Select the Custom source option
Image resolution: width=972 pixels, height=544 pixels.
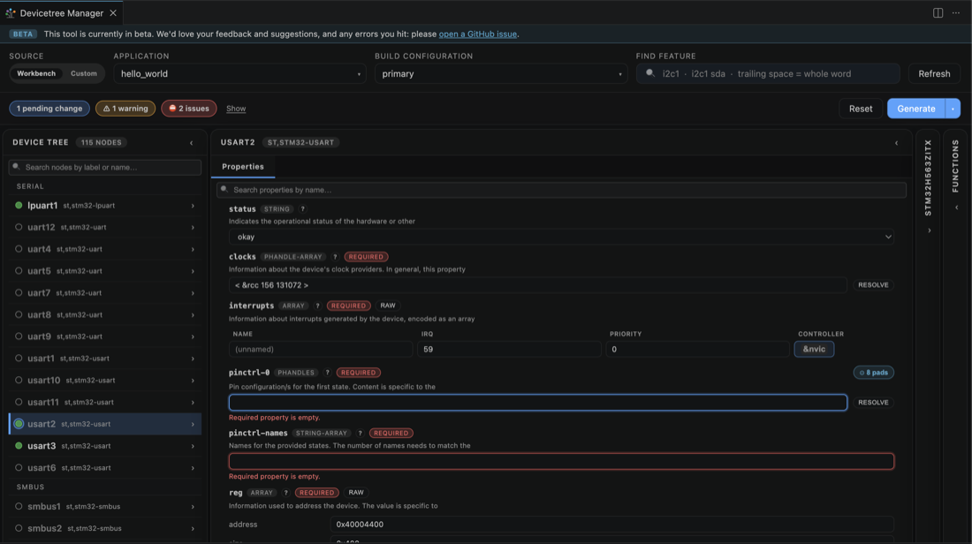(84, 73)
